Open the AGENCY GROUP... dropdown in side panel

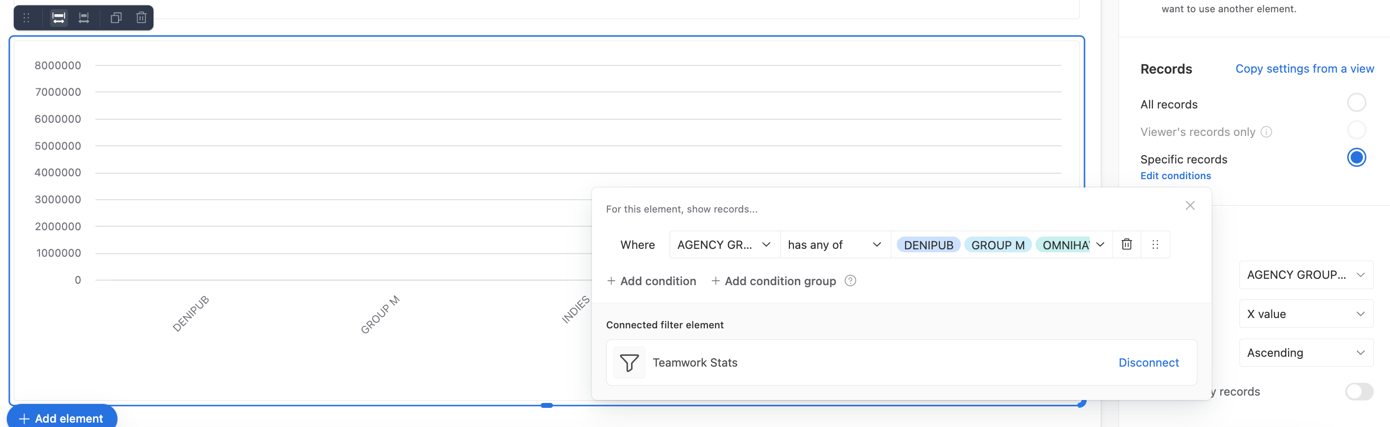point(1306,275)
